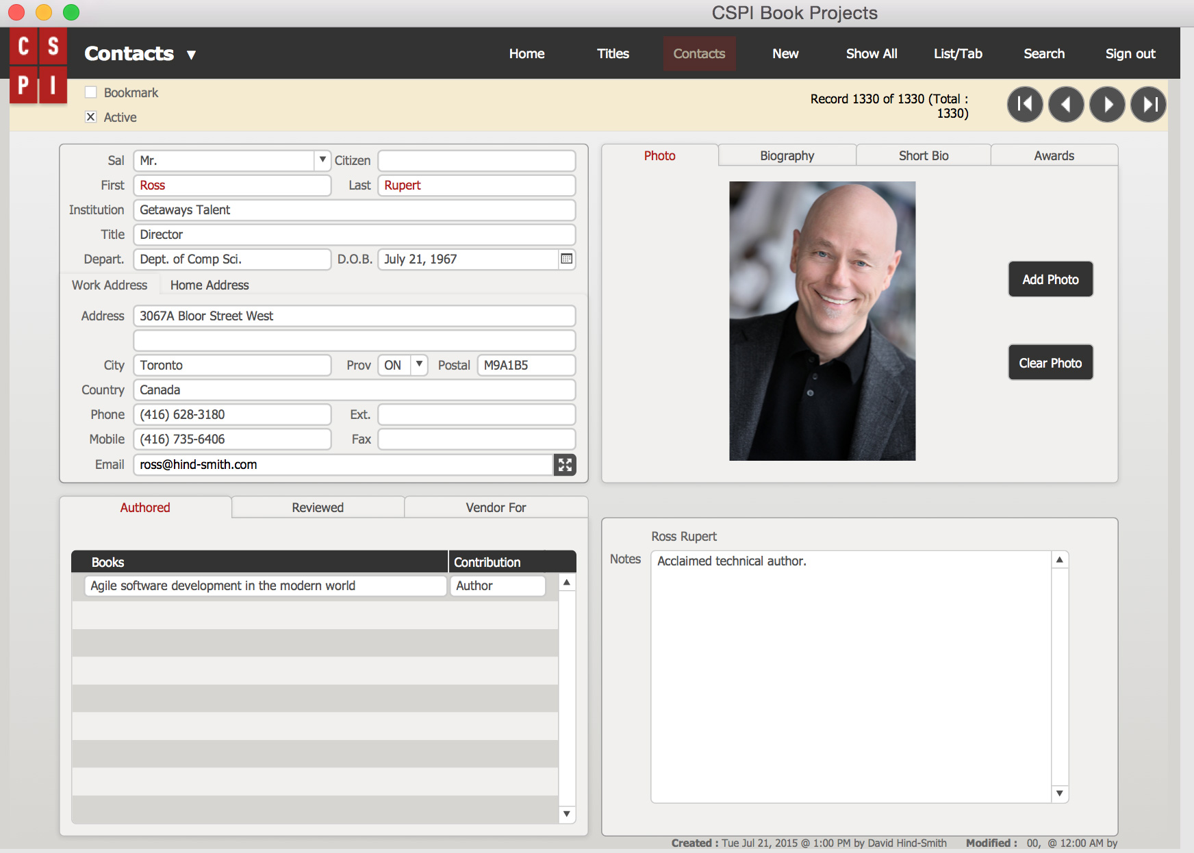The width and height of the screenshot is (1194, 853).
Task: Click Clear Photo to remove the portrait
Action: point(1050,362)
